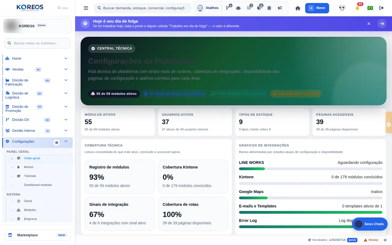Open the calendar shortcut icon

[x=269, y=8]
